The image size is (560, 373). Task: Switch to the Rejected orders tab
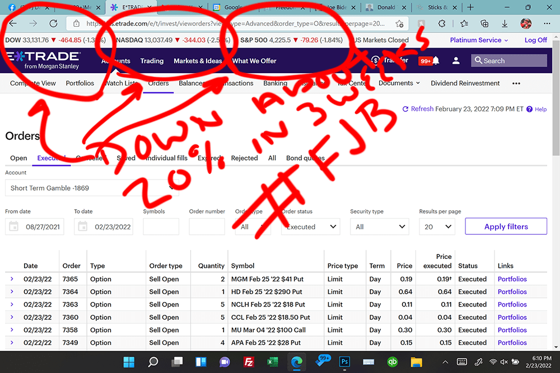tap(244, 158)
